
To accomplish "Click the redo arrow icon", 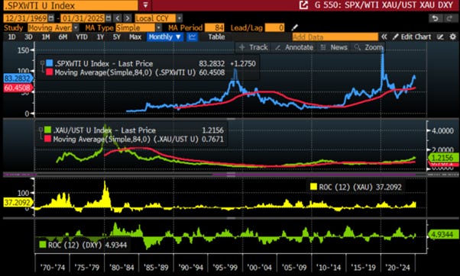I will (x=449, y=18).
